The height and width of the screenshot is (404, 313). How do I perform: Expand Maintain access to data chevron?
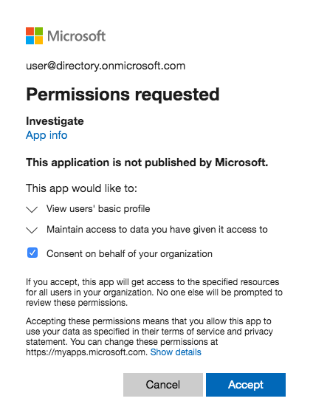(x=32, y=230)
